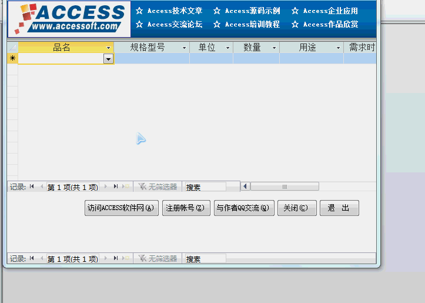Viewport: 425px width, 303px height.
Task: Click the 退 出 button
Action: [339, 208]
